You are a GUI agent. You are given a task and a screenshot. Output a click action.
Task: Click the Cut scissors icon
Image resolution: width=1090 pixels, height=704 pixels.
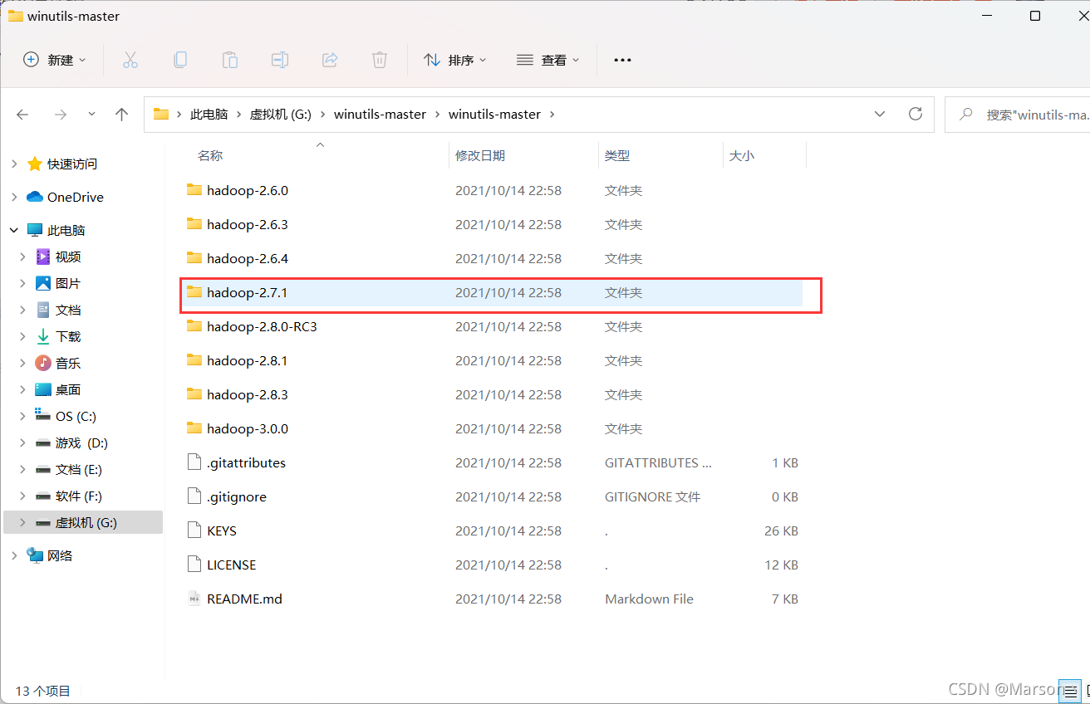click(x=130, y=60)
